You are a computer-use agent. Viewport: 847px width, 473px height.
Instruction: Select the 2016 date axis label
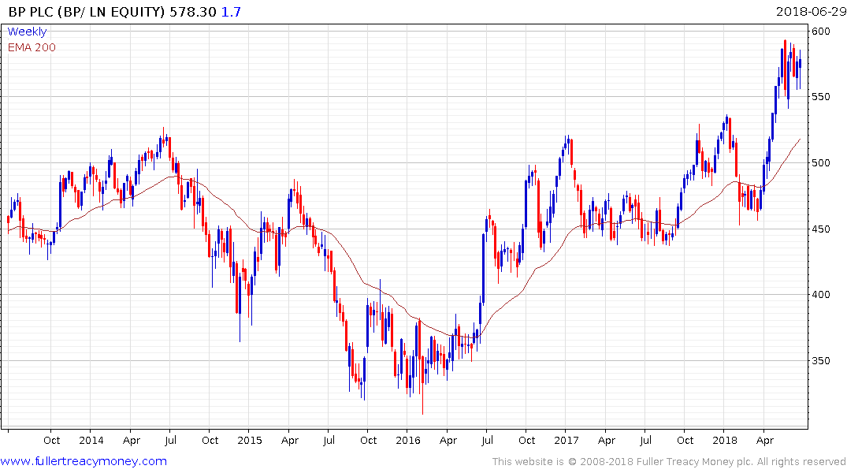(408, 440)
